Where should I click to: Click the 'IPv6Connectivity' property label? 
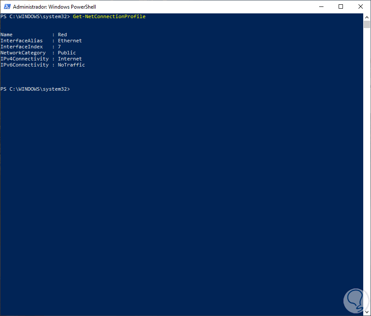[25, 65]
